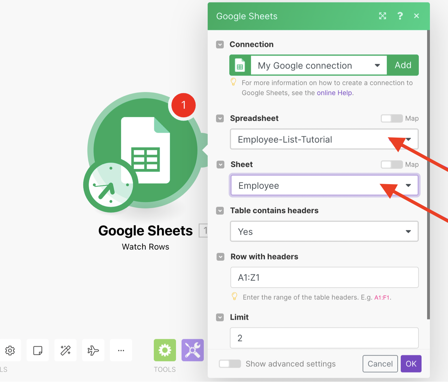Click the Row with headers A1:Z1 field
448x382 pixels.
tap(324, 277)
